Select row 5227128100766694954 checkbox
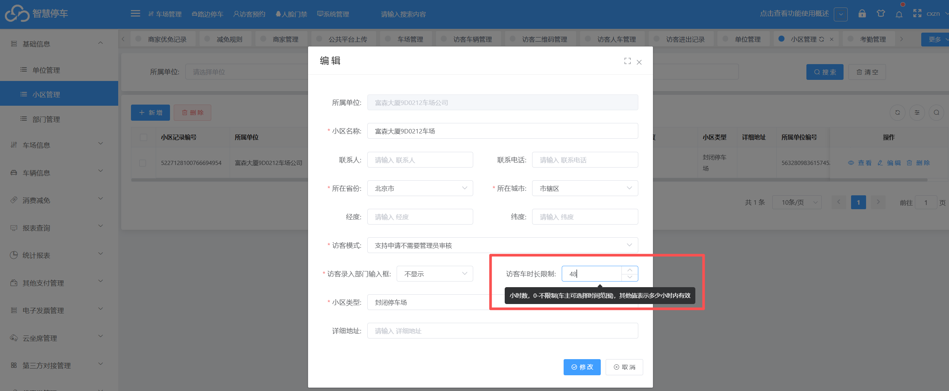 click(143, 163)
